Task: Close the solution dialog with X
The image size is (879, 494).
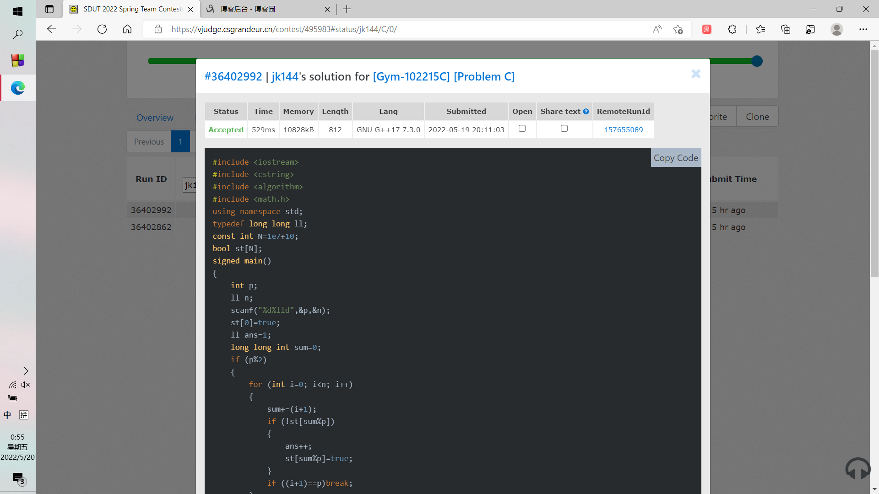Action: point(695,74)
